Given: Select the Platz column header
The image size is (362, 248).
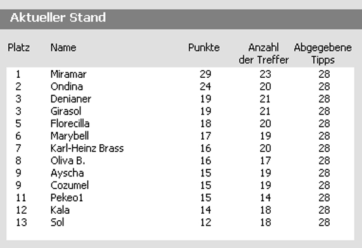Looking at the screenshot, I should coord(19,47).
